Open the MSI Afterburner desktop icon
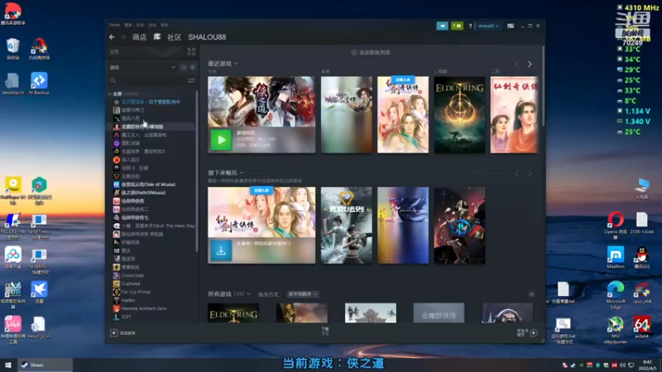Screen dimensions: 662x372 tap(616, 330)
